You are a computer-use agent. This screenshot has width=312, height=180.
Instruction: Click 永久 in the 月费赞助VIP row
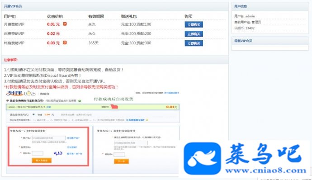pyautogui.click(x=92, y=24)
